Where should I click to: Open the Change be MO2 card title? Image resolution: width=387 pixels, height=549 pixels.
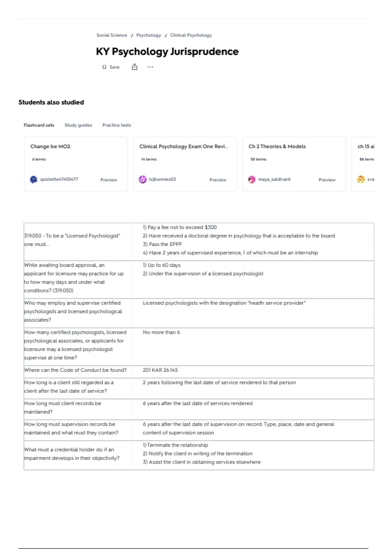[x=50, y=146]
